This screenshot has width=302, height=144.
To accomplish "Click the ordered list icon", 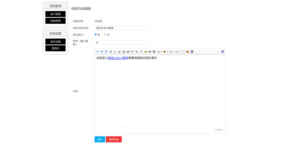I will (x=171, y=51).
